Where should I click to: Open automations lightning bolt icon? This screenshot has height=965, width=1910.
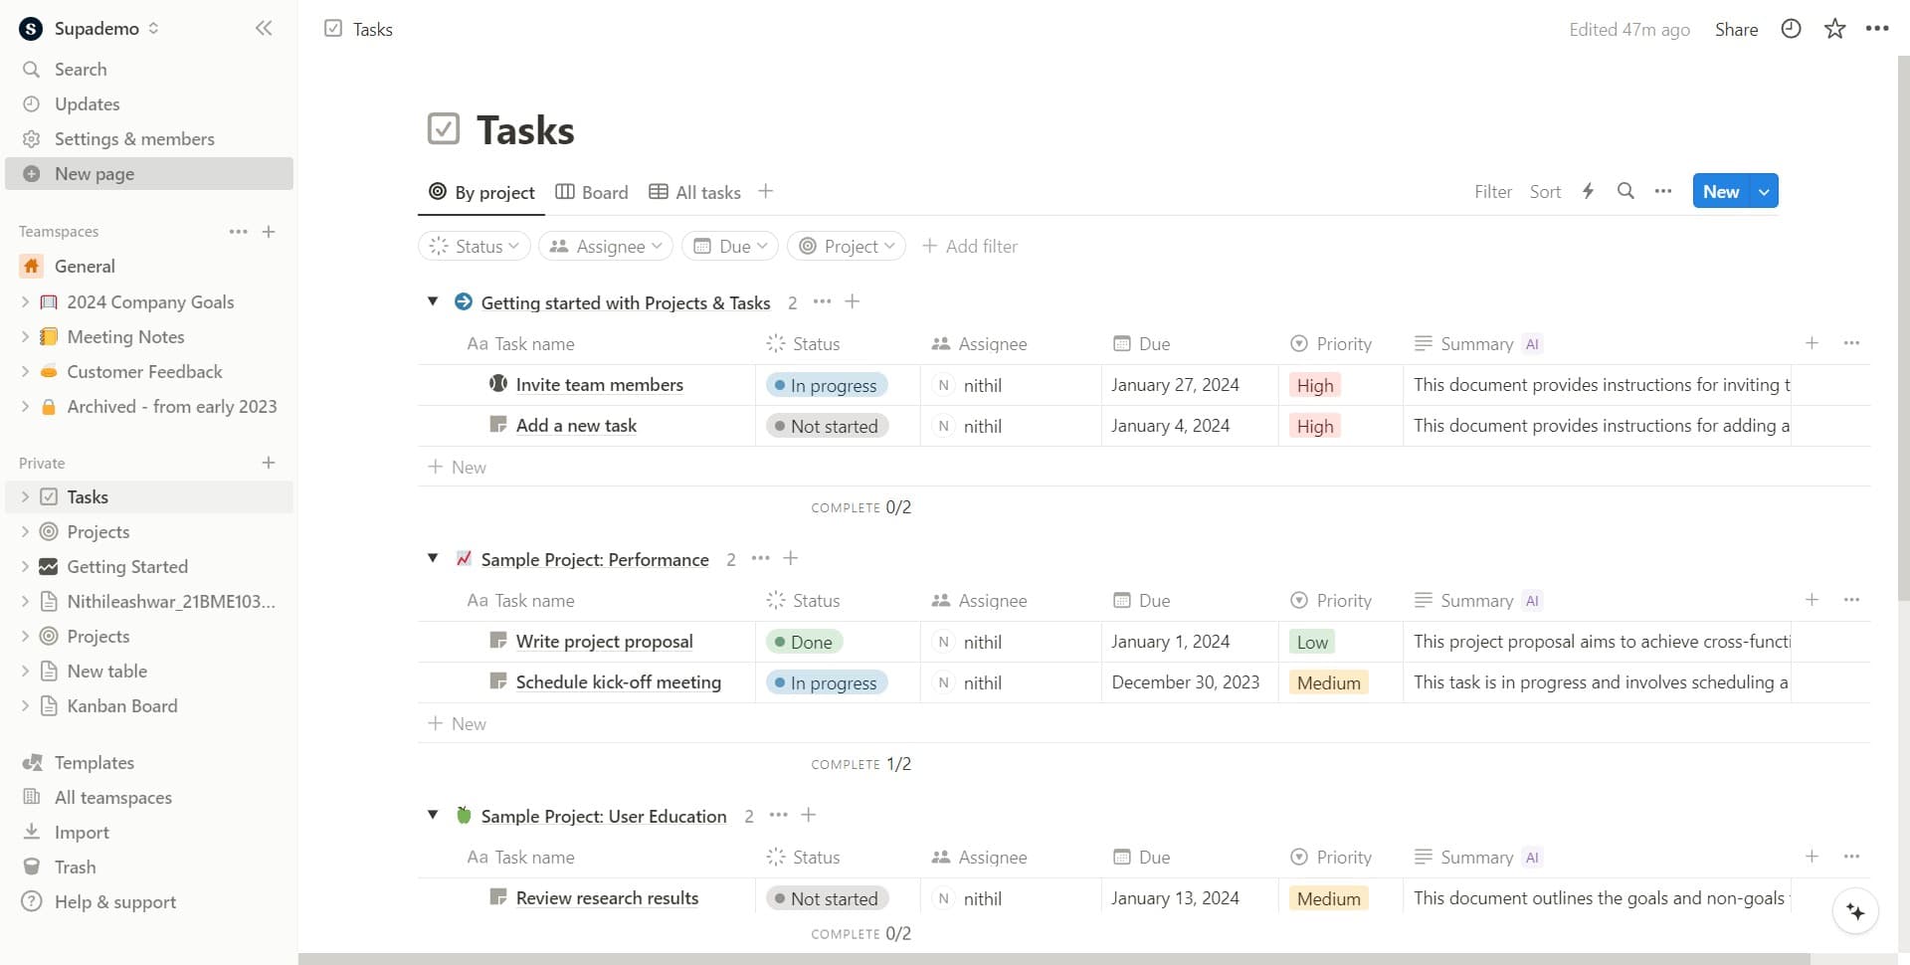(1588, 191)
